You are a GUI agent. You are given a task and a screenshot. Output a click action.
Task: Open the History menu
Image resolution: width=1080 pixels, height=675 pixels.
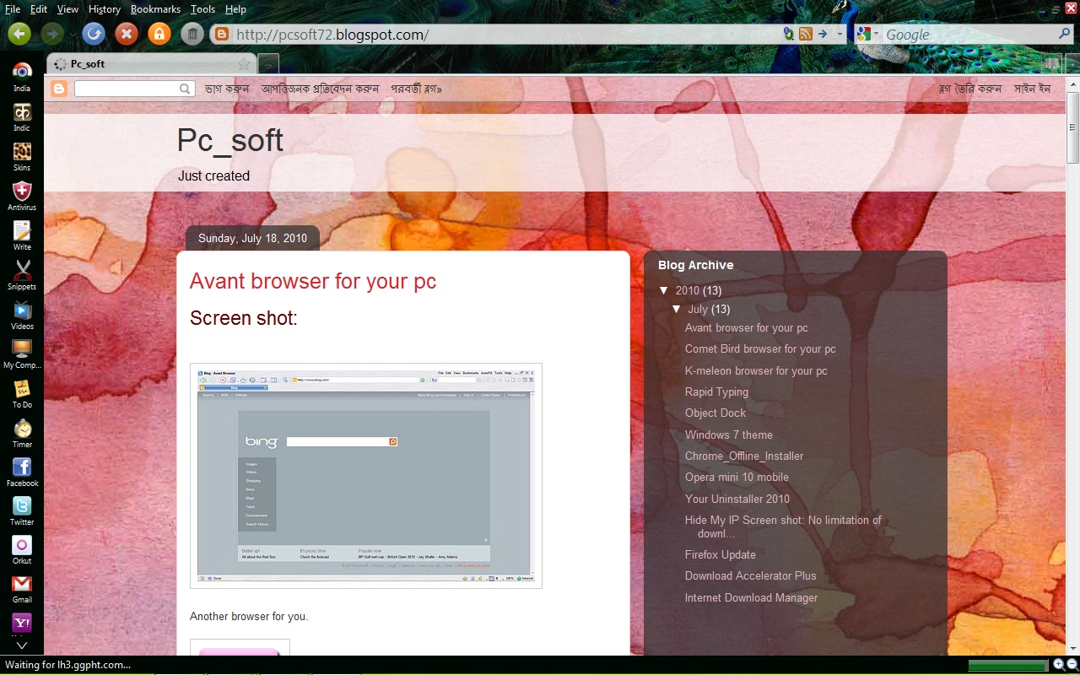pos(105,9)
